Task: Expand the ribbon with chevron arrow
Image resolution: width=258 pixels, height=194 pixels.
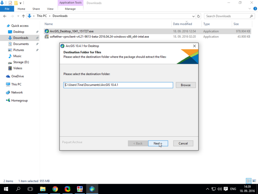Action: click(x=250, y=9)
